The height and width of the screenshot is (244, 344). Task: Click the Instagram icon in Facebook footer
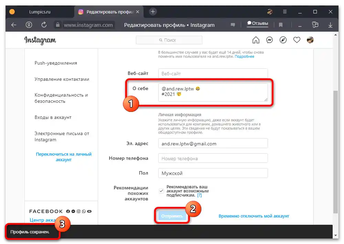tap(78, 211)
